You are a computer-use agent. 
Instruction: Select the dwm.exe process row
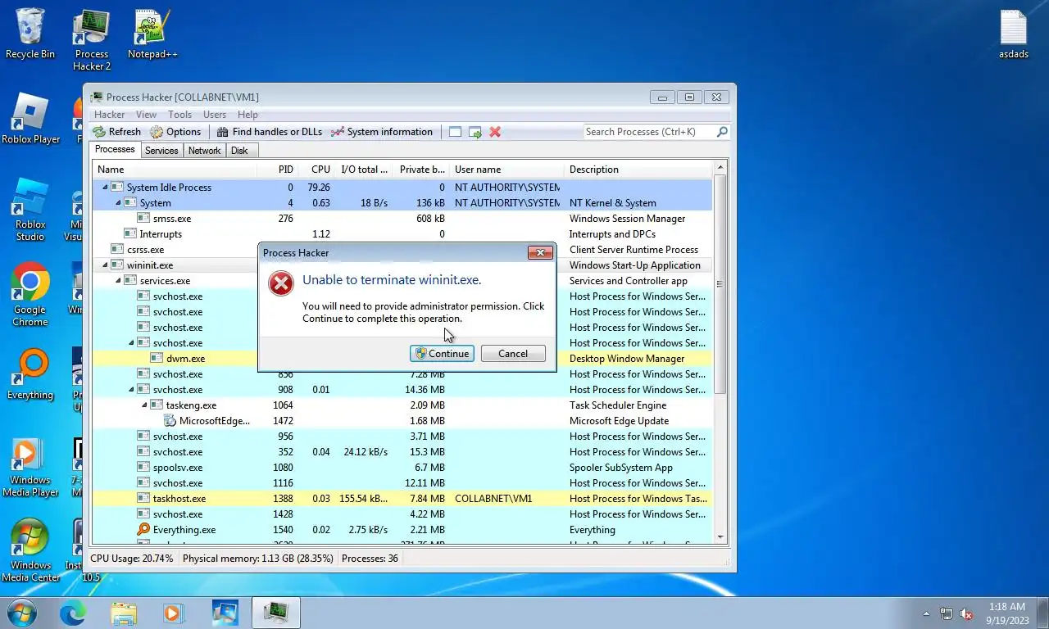[402, 359]
